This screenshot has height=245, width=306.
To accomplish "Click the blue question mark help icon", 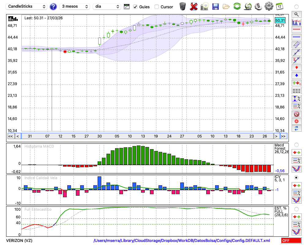I will tap(53, 6).
